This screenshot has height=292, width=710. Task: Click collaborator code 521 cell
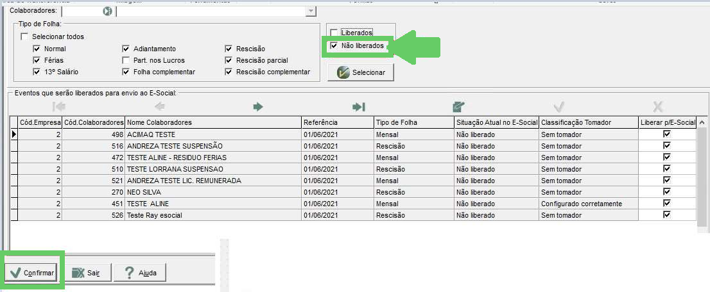[x=93, y=181]
